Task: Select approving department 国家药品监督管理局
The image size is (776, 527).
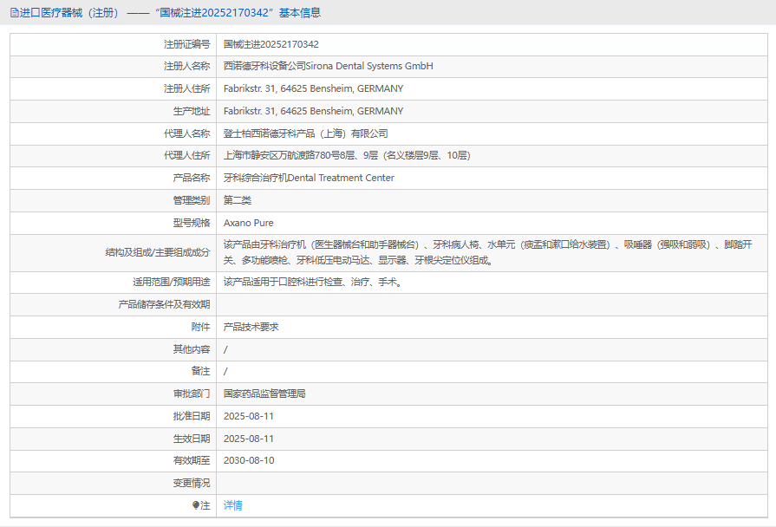Action: click(x=264, y=394)
